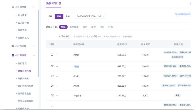Screen dimensions: 194x110
Task: Select the 月榜 monthly ranking
Action: click(68, 16)
